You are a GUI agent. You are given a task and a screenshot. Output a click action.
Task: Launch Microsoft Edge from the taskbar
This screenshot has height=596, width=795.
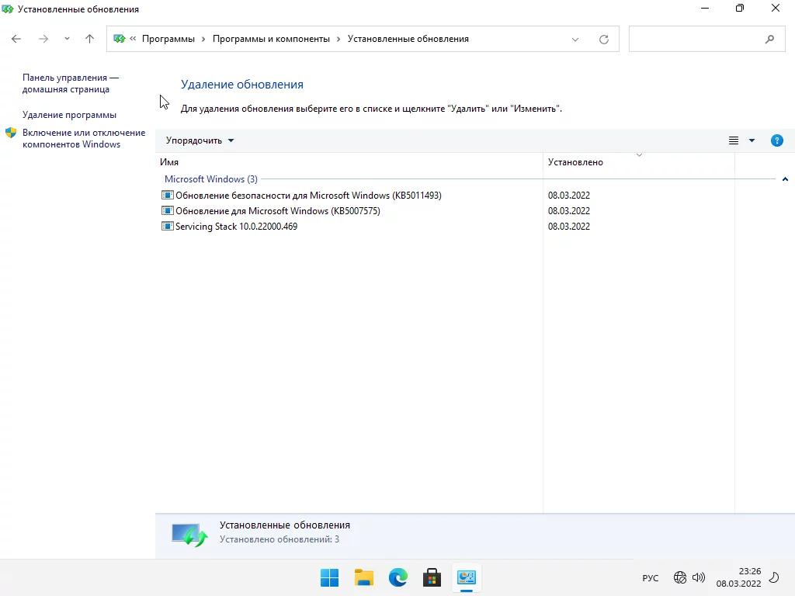(x=398, y=577)
